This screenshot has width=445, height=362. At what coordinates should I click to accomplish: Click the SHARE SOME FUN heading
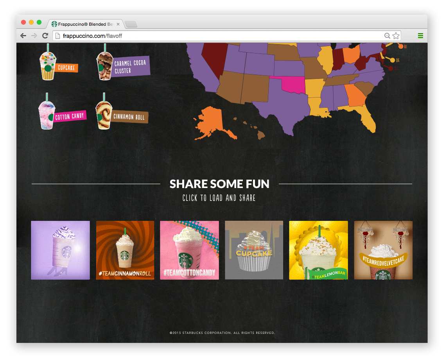click(219, 184)
